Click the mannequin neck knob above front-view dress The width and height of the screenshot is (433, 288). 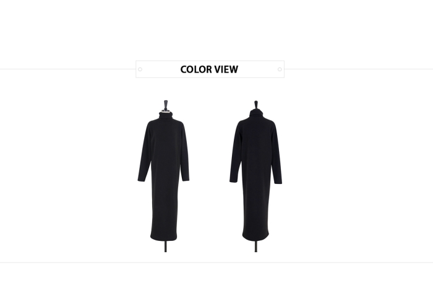[166, 105]
